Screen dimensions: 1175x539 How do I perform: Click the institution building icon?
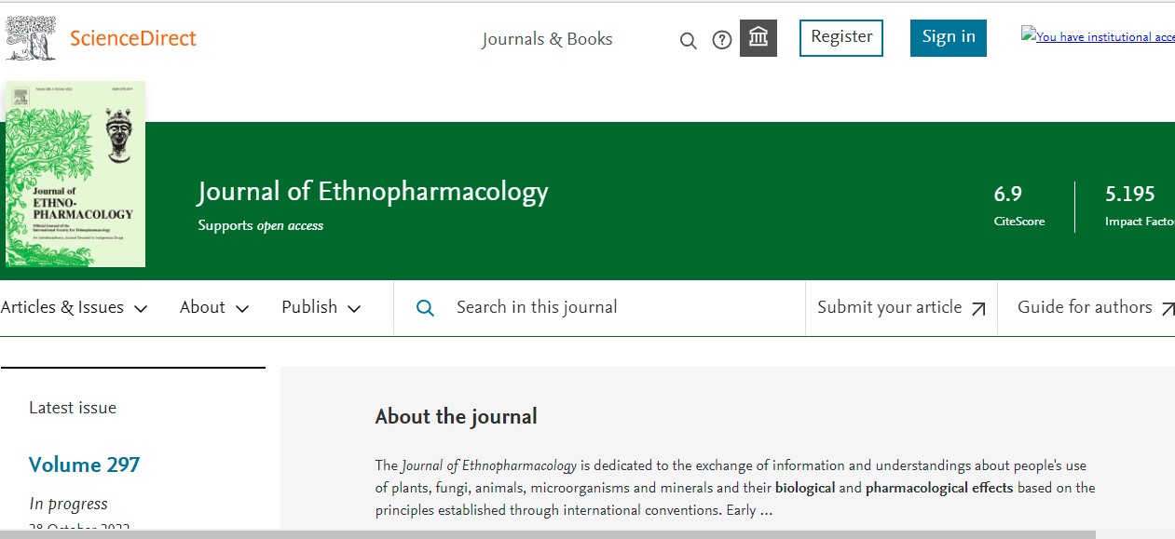coord(758,38)
